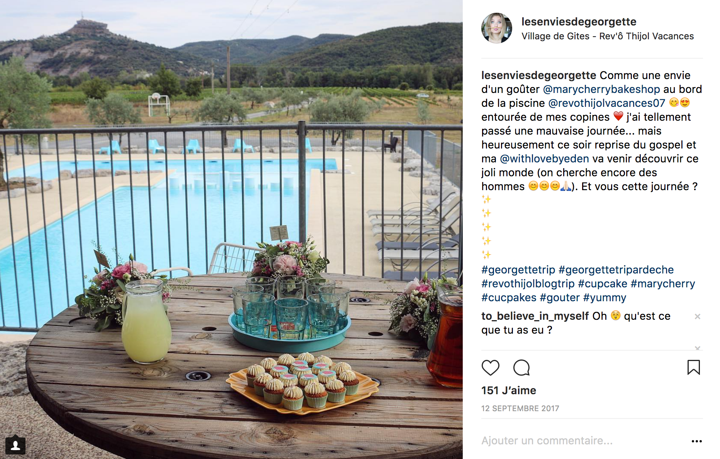Image resolution: width=720 pixels, height=459 pixels.
Task: Open #yummy hashtag
Action: [605, 298]
